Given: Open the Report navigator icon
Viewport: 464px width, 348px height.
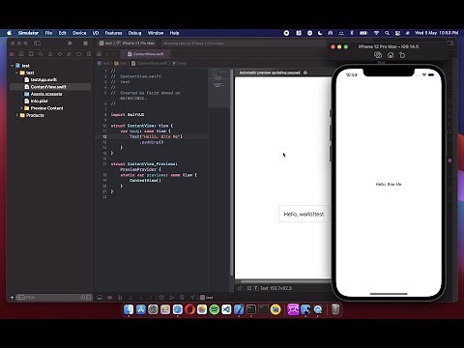Looking at the screenshot, I should 89,54.
